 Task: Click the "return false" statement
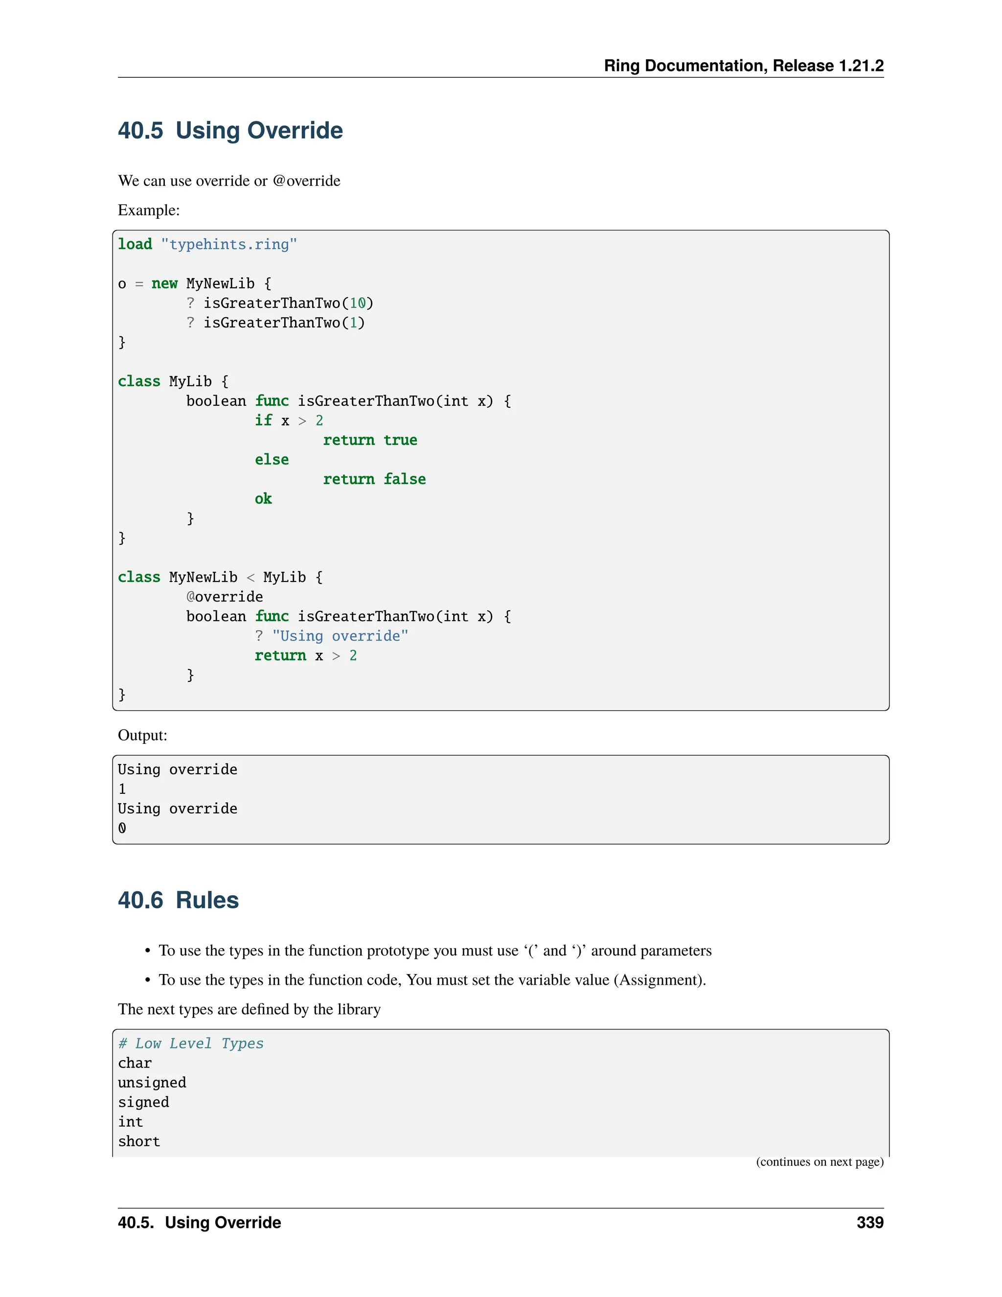pos(374,479)
